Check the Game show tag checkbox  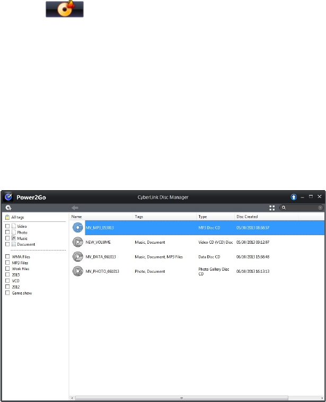(7, 293)
